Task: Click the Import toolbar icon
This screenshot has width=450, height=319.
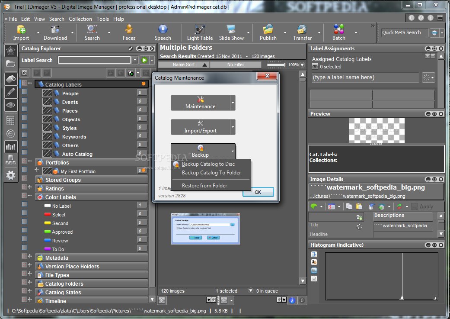Action: click(x=21, y=32)
